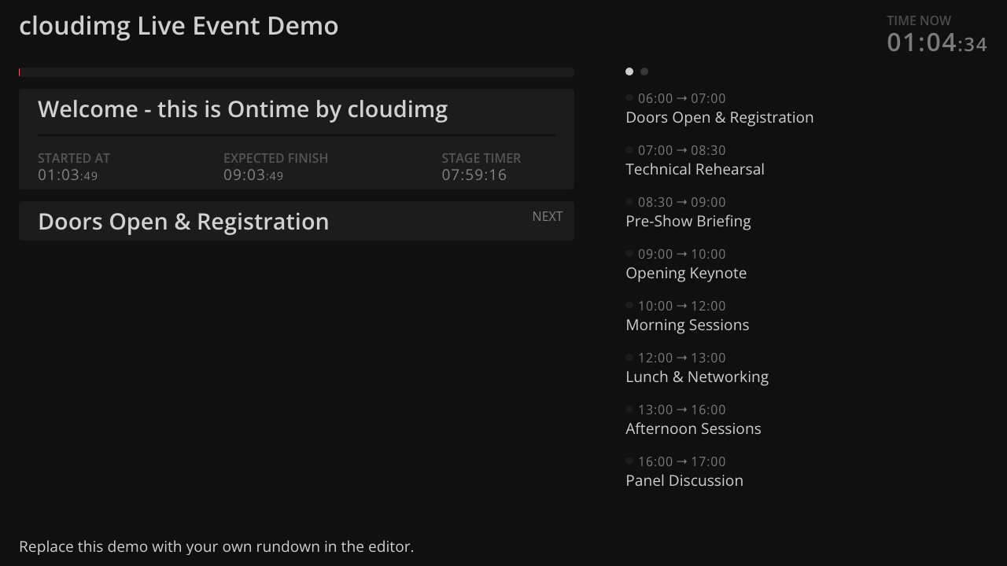This screenshot has width=1007, height=566.
Task: Select the "Welcome - this is Ontime by cloudimg" heading
Action: [x=242, y=109]
